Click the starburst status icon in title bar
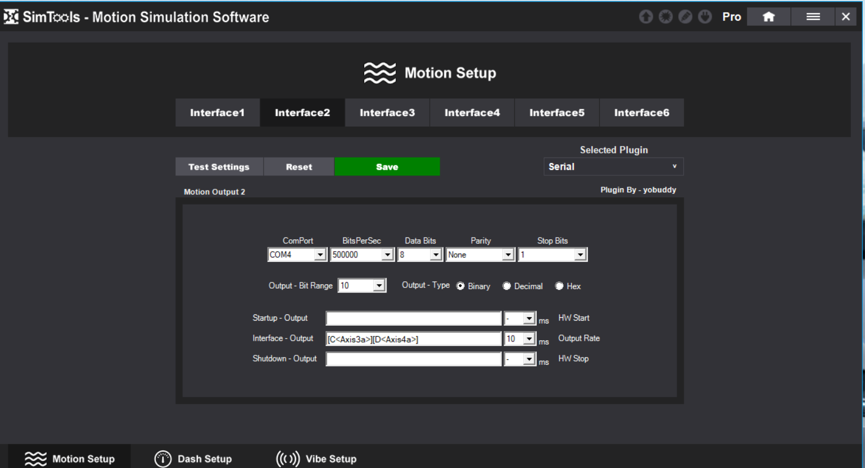The image size is (865, 468). tap(665, 17)
